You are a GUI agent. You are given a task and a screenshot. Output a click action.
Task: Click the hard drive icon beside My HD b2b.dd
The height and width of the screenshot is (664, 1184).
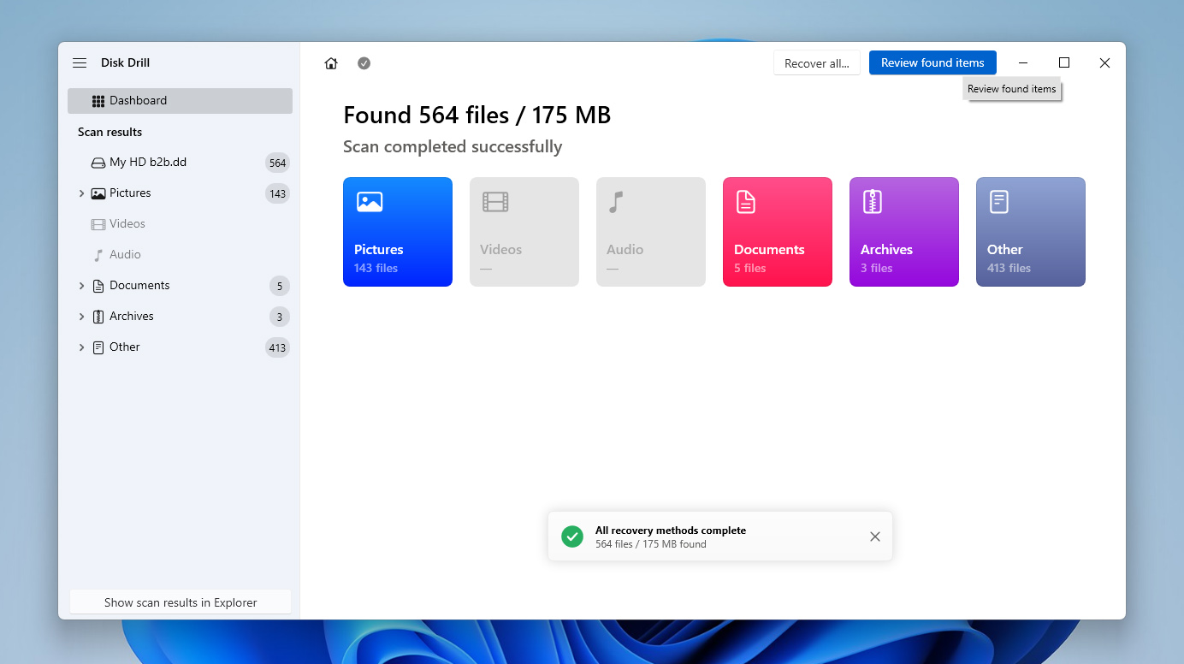click(x=98, y=163)
